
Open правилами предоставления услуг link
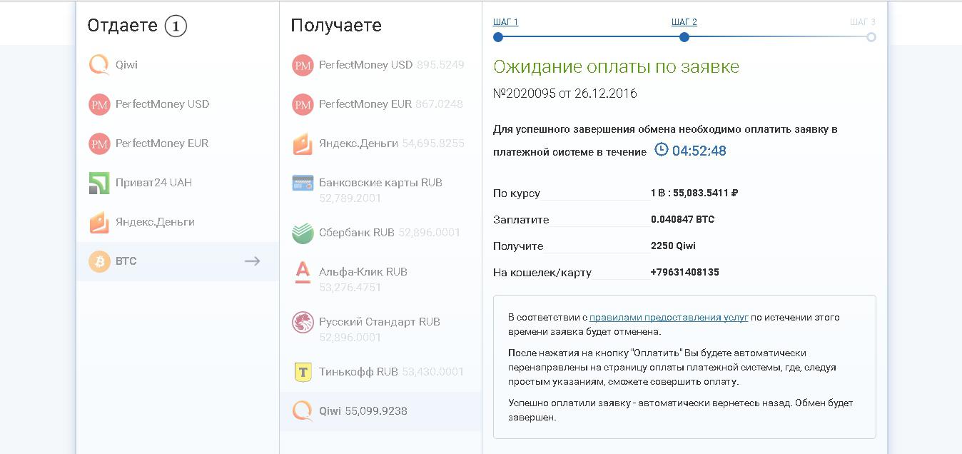pyautogui.click(x=669, y=317)
